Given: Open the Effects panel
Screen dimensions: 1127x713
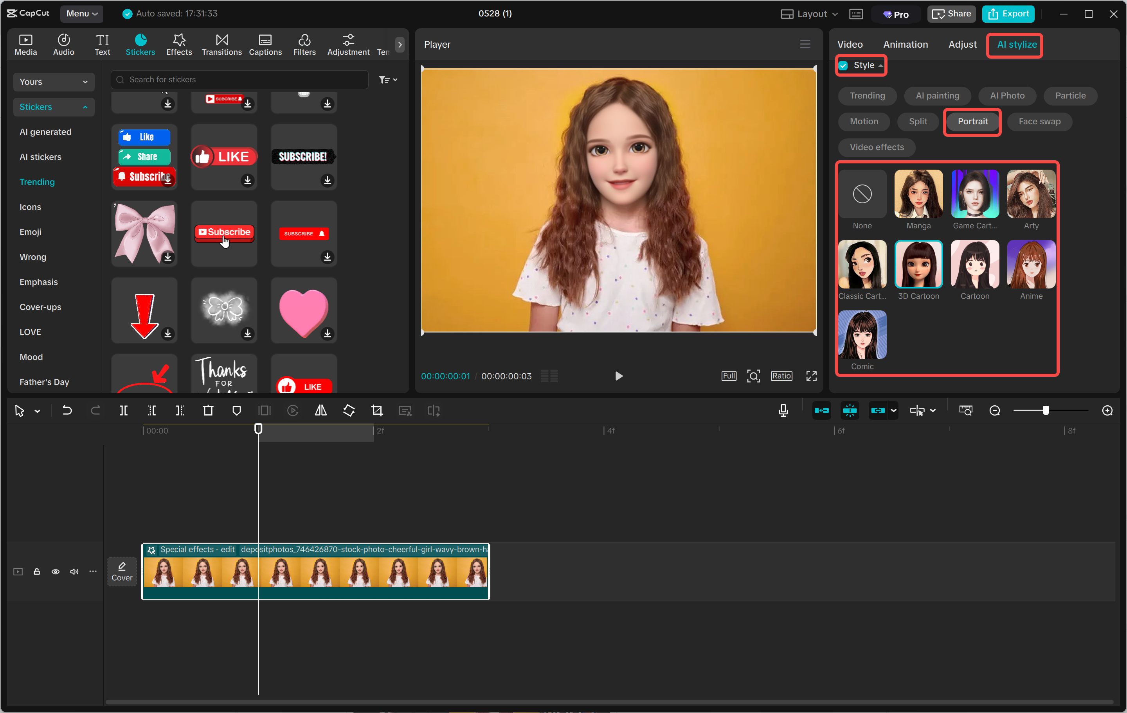Looking at the screenshot, I should click(x=179, y=45).
